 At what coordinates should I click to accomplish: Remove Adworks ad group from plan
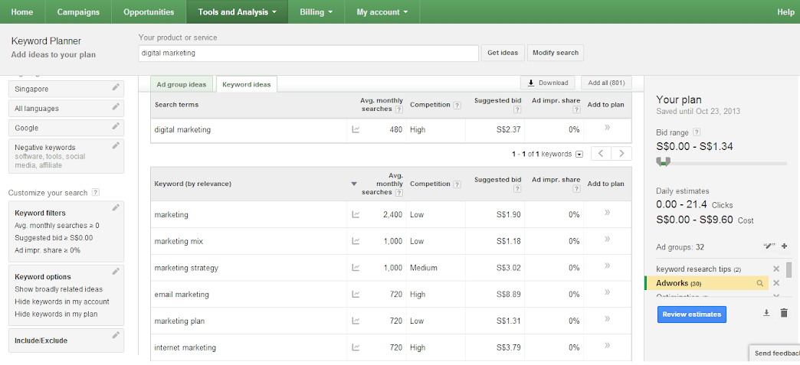click(776, 283)
